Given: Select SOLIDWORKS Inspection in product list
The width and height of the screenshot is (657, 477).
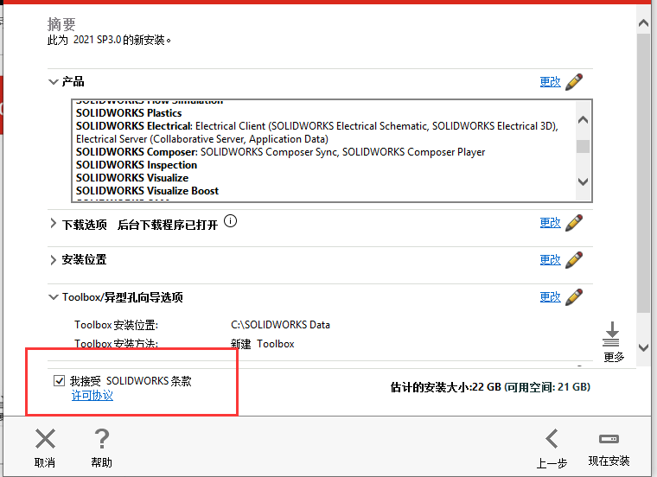Looking at the screenshot, I should click(137, 165).
